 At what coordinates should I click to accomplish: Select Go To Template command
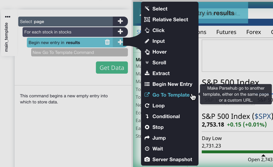tap(170, 95)
